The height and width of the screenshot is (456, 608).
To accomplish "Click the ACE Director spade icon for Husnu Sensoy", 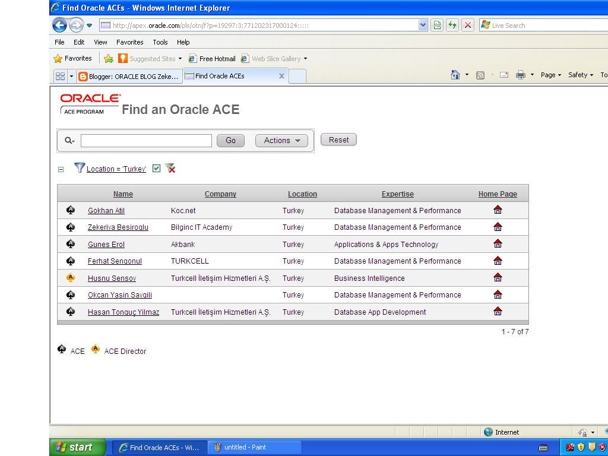I will pos(71,278).
